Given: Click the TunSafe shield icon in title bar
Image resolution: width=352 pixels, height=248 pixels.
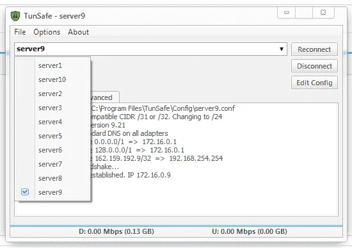Looking at the screenshot, I should [15, 16].
